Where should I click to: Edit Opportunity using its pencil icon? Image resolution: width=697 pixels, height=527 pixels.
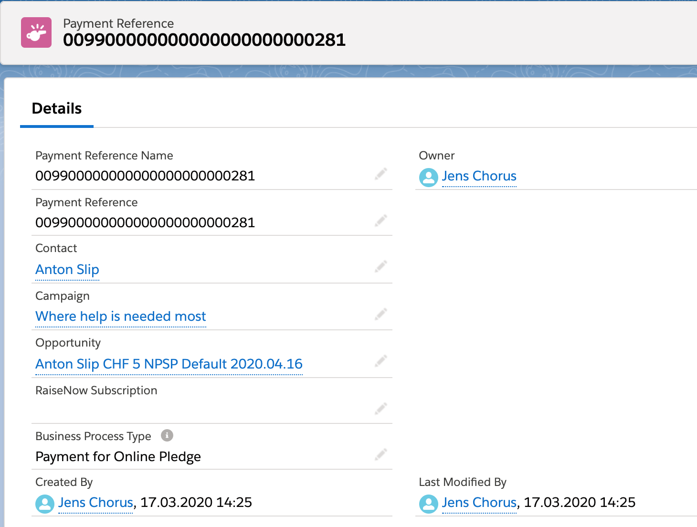point(380,361)
